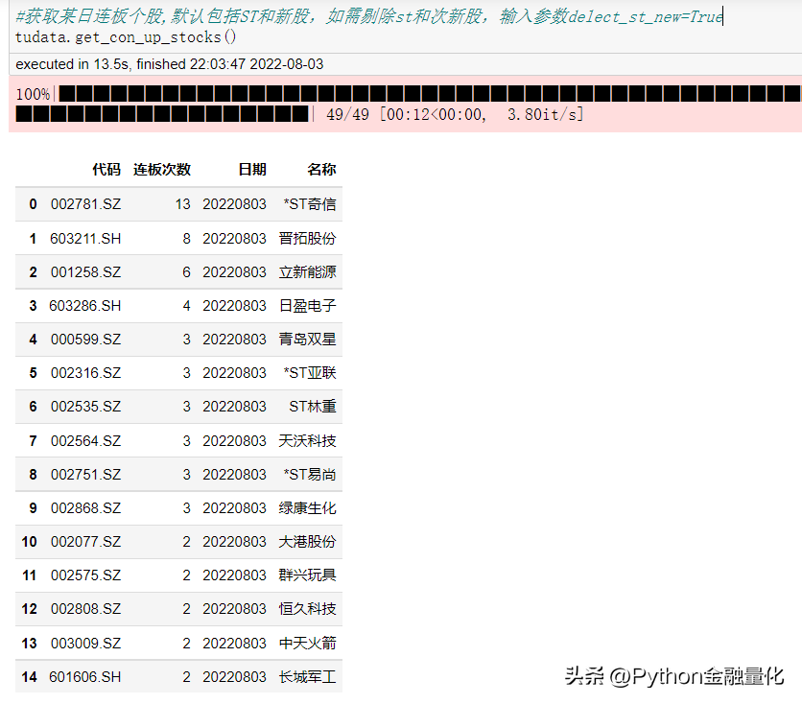Click the date 20220803 in the 长城军工 row
Screen dimensions: 802x704
[x=234, y=677]
